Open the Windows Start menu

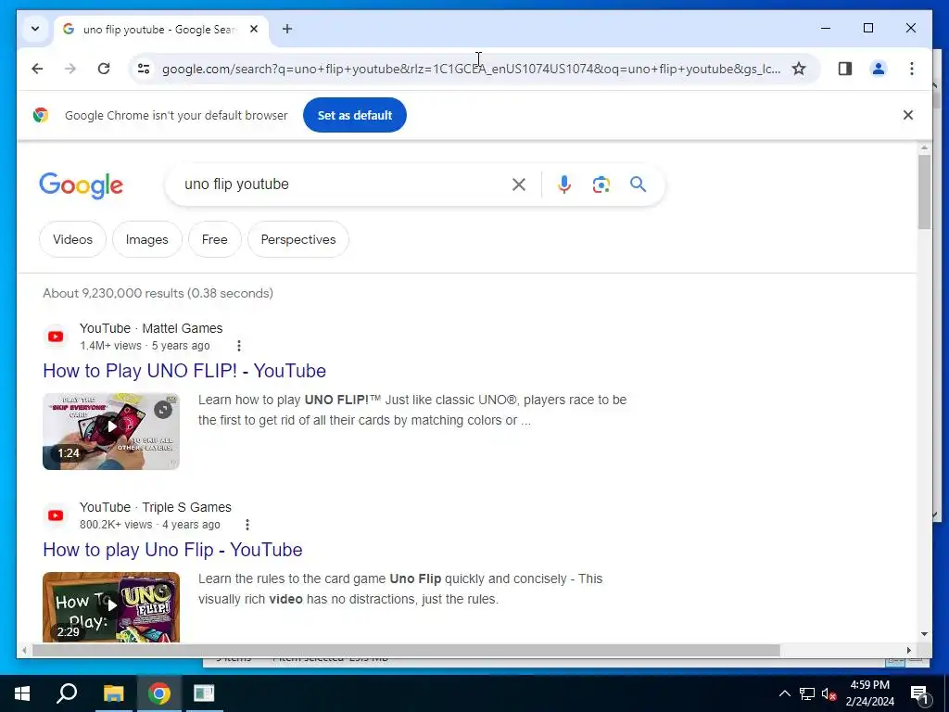click(22, 693)
